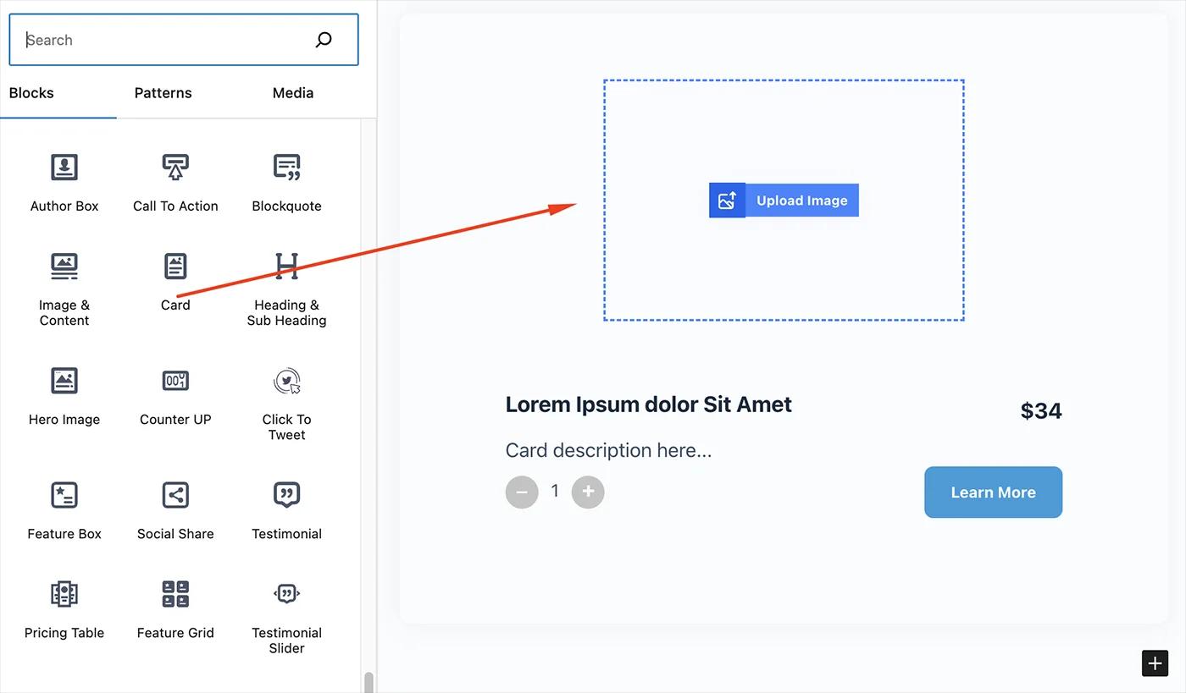Screen dimensions: 1186x693
Task: Insert the Testimonial block
Action: pos(286,508)
